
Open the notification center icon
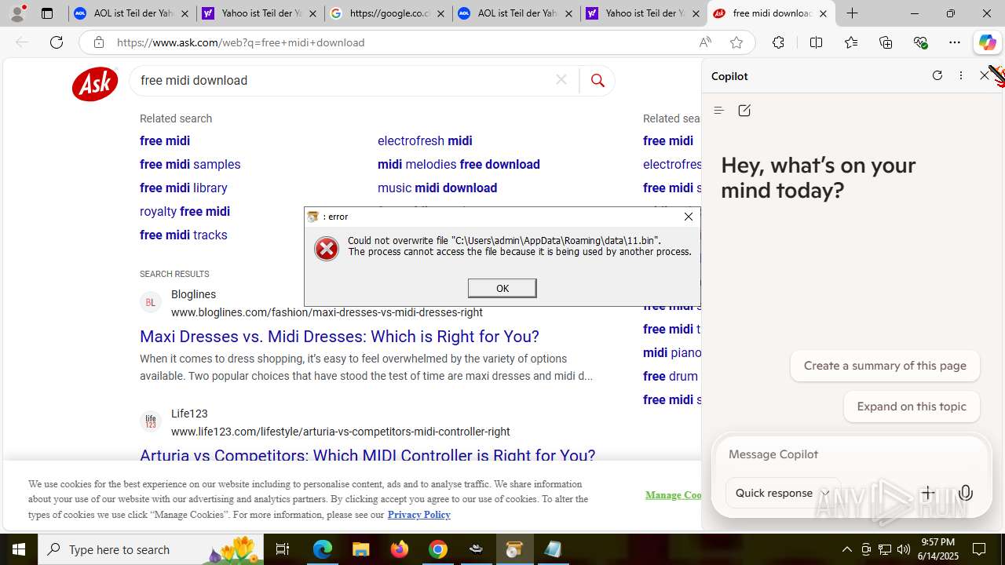click(979, 549)
